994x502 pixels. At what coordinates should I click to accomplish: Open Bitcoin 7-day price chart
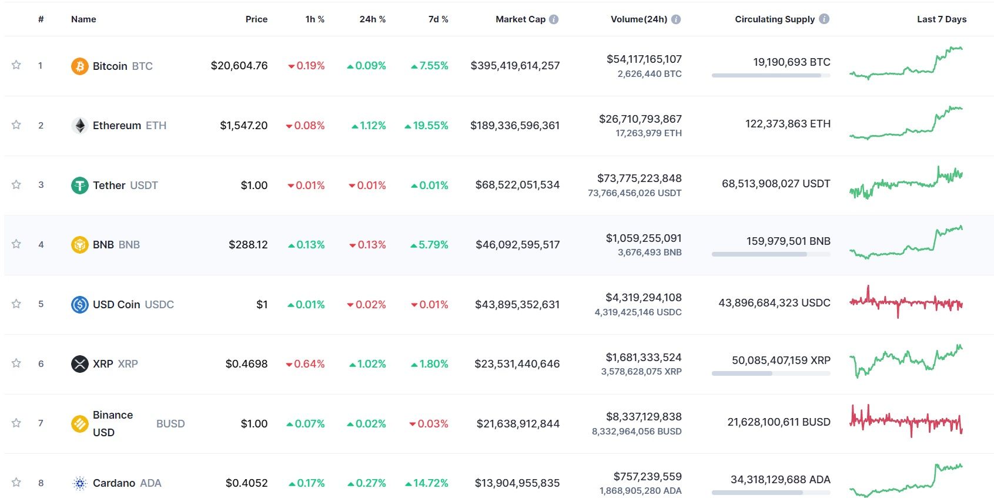click(x=906, y=63)
